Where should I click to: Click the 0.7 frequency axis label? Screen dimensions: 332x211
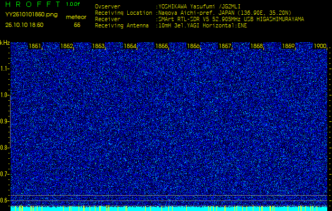pyautogui.click(x=4, y=175)
